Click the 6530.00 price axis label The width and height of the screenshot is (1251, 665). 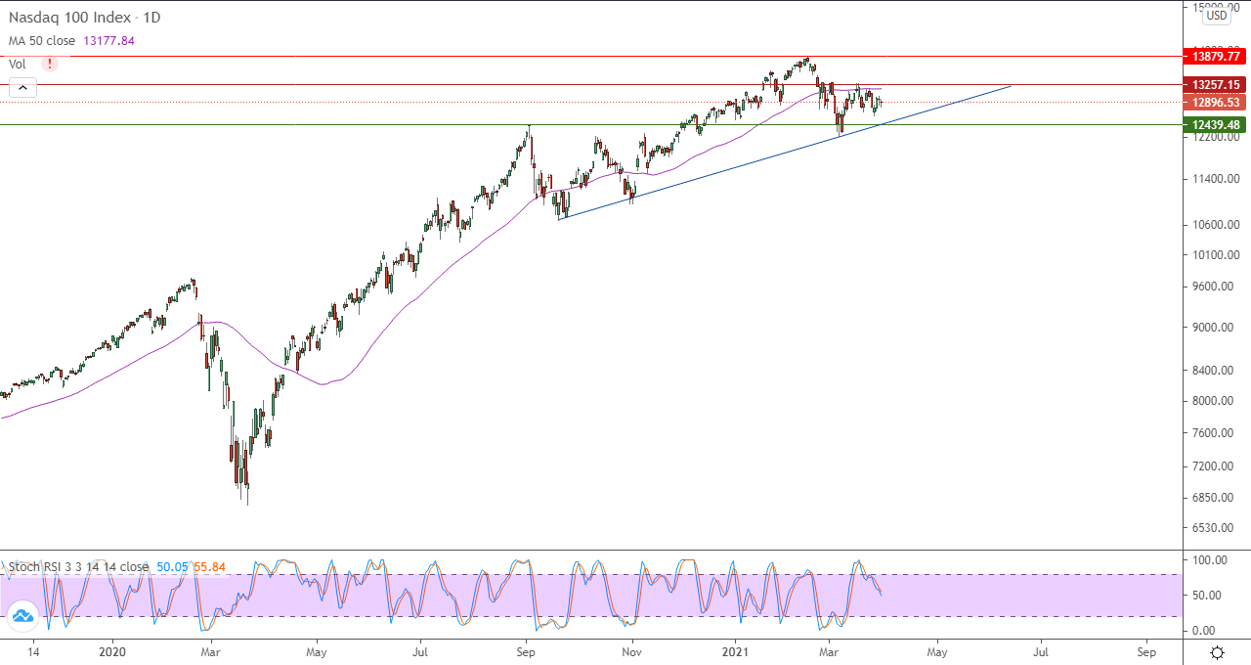point(1213,528)
